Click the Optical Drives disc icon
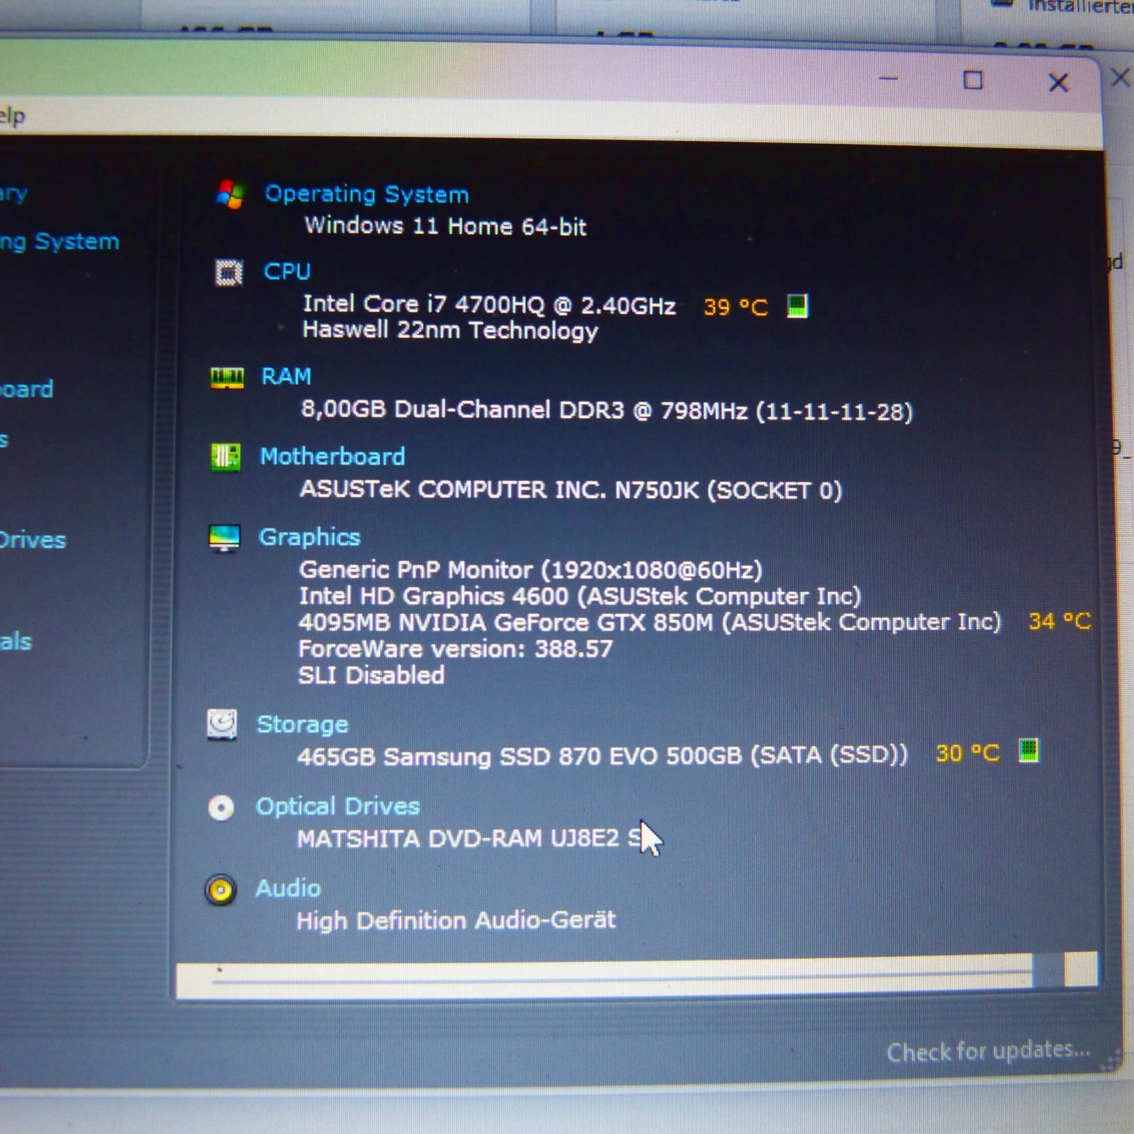 pos(221,807)
